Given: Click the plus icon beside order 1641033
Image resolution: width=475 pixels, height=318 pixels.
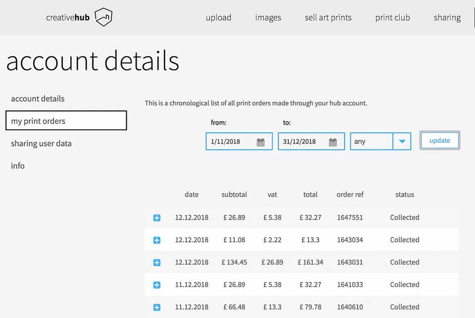Looking at the screenshot, I should (157, 285).
